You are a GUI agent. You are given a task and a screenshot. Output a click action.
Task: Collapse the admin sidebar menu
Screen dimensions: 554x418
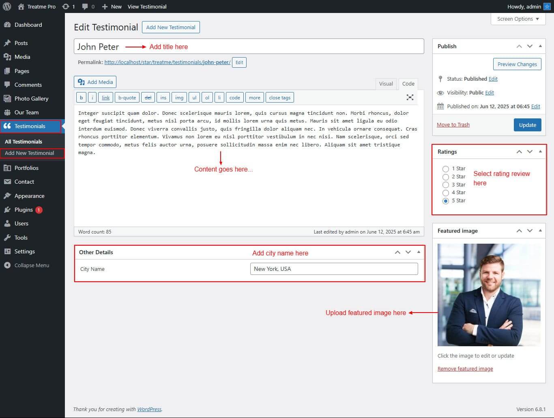click(x=32, y=265)
